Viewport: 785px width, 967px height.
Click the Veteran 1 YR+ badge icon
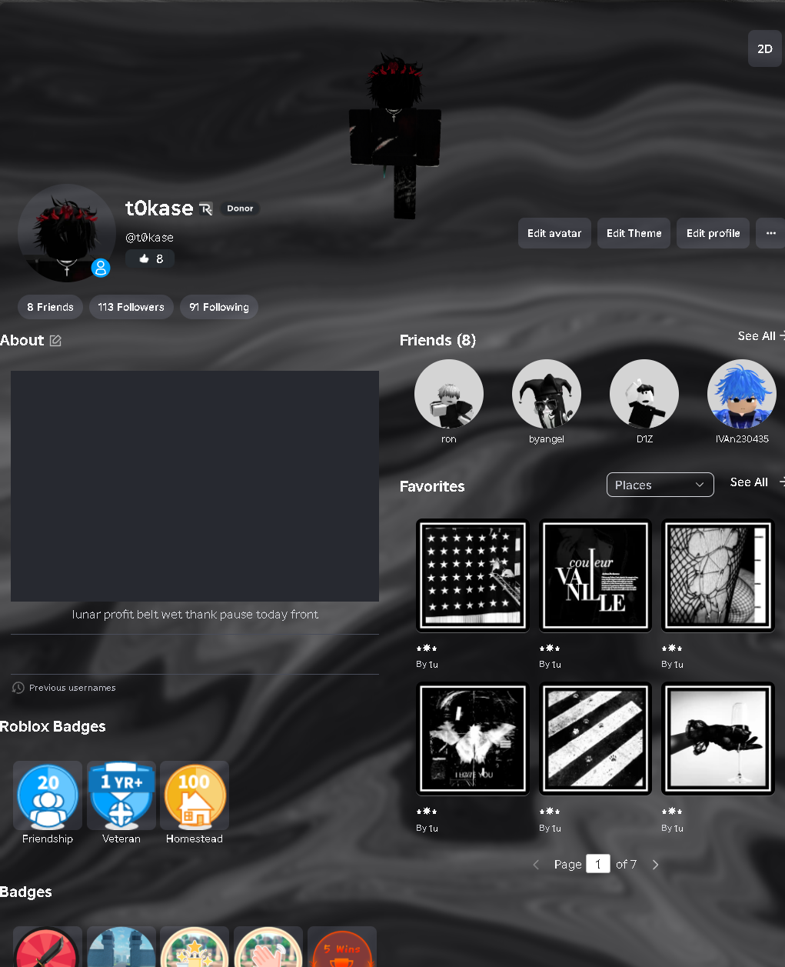tap(121, 796)
